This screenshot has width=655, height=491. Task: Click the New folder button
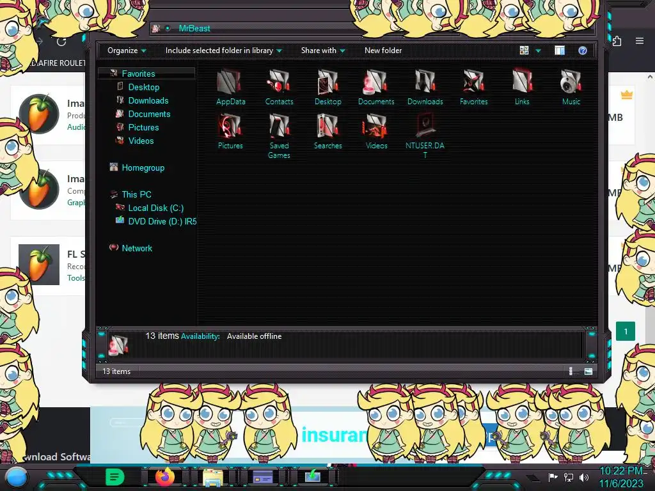coord(383,51)
